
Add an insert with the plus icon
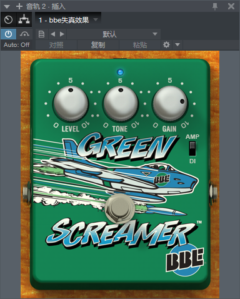[19, 6]
